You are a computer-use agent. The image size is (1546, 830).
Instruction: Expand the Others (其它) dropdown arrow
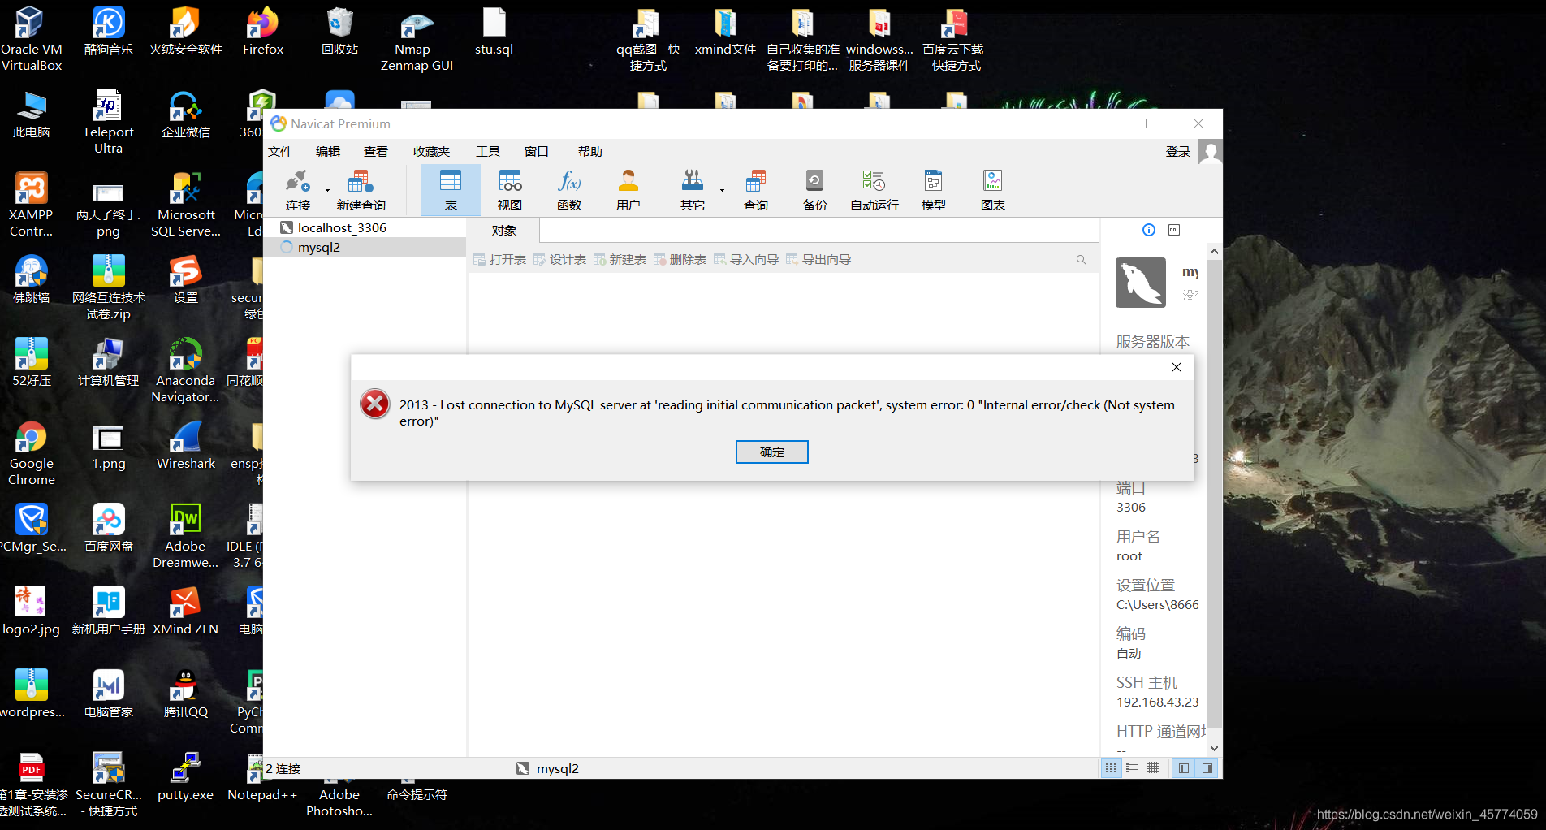coord(722,190)
